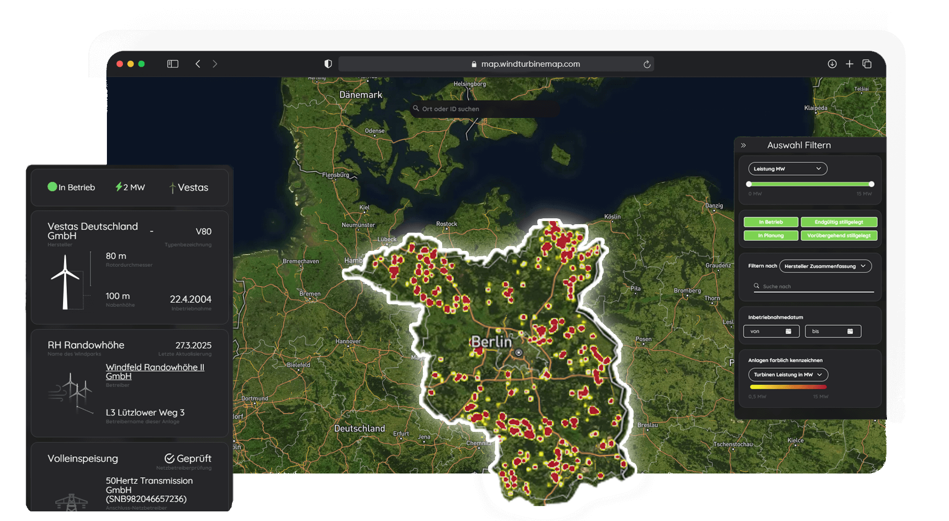Screen dimensions: 949x521
Task: Click the Dänemark label on the map
Action: pyautogui.click(x=361, y=95)
